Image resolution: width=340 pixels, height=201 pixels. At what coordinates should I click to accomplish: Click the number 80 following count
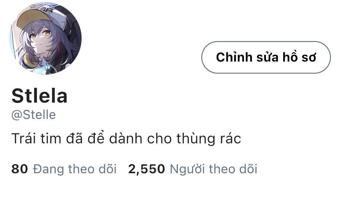click(20, 169)
